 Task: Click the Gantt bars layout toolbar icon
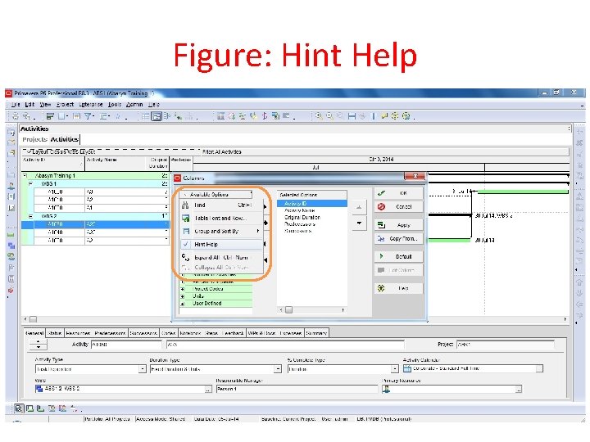(50, 116)
